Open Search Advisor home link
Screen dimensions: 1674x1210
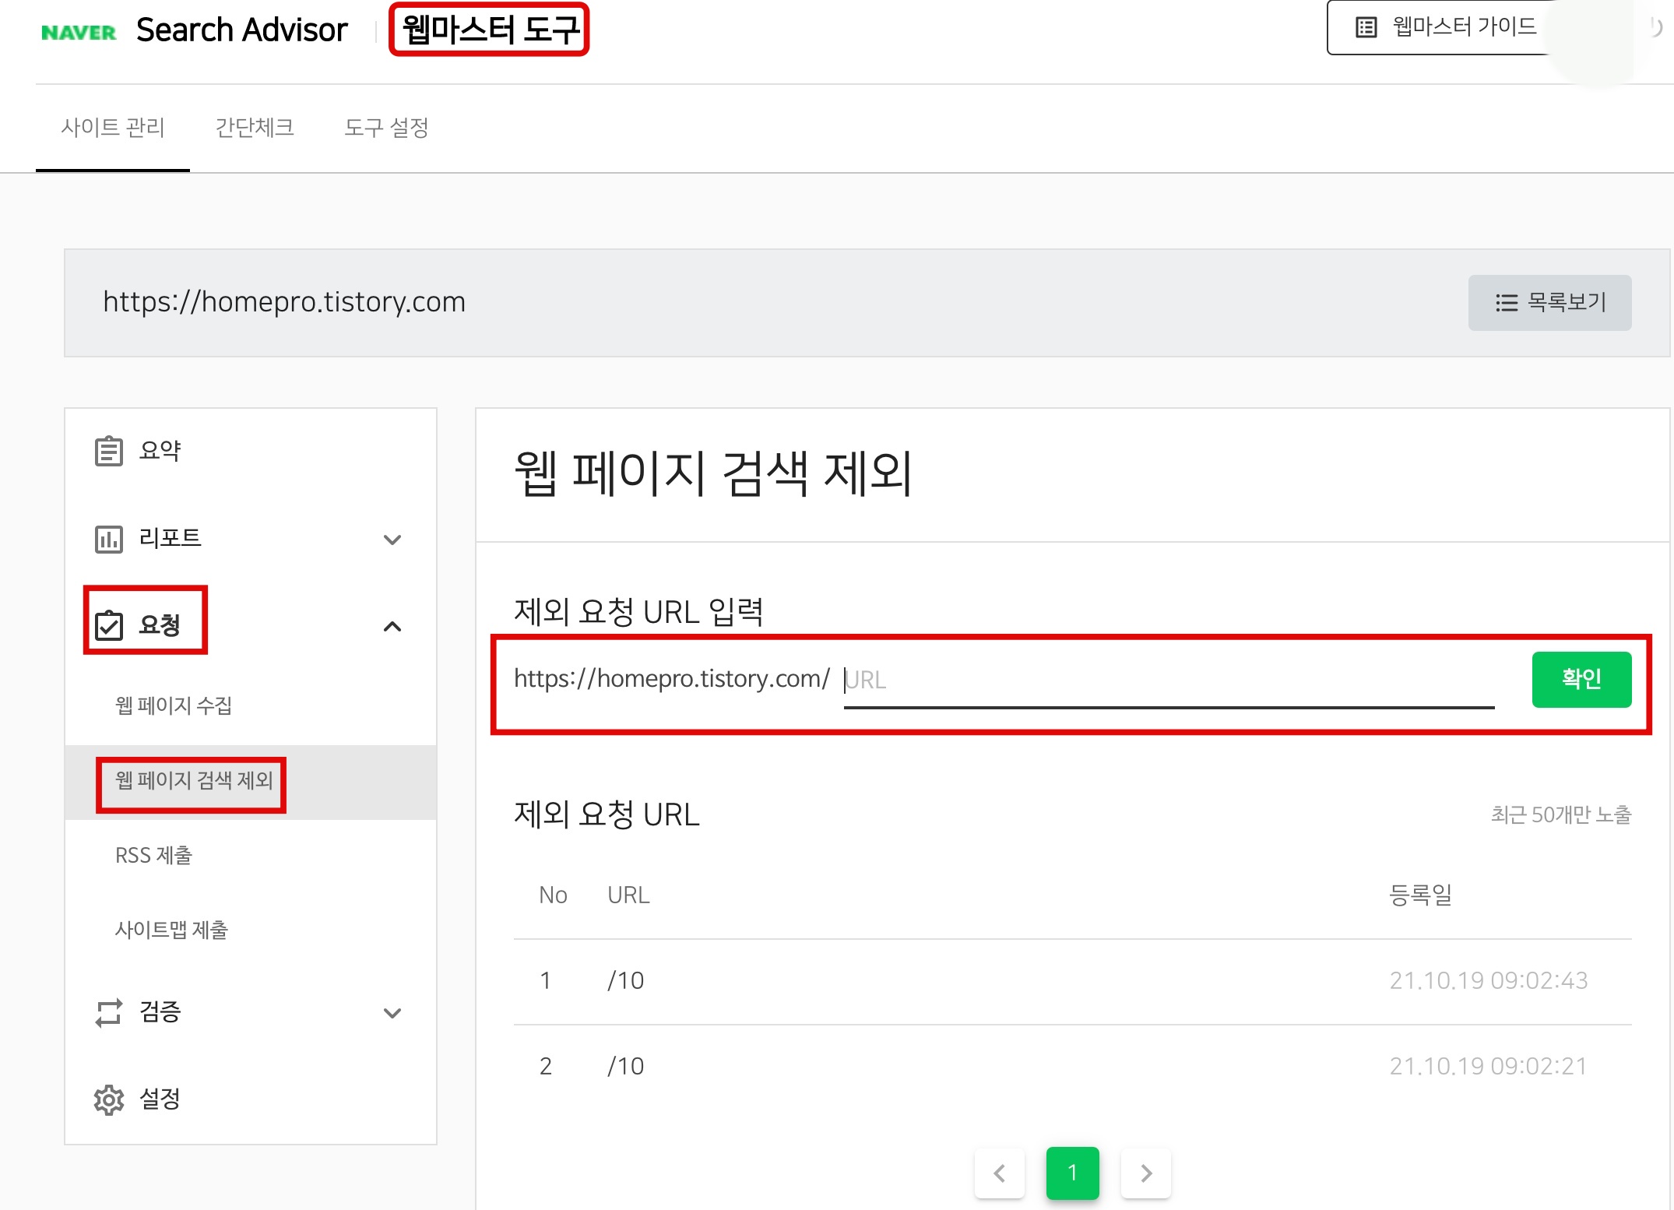point(241,30)
